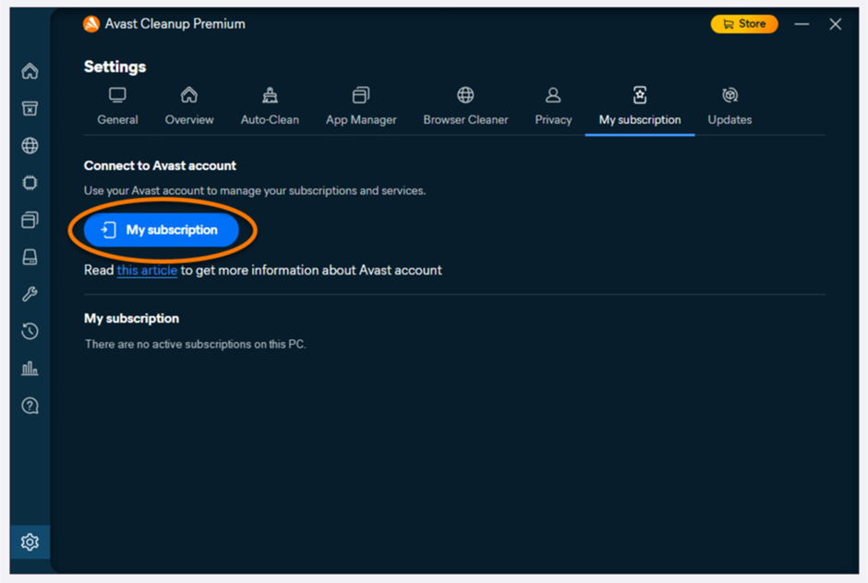Switch to the General settings tab
868x583 pixels.
click(x=117, y=107)
